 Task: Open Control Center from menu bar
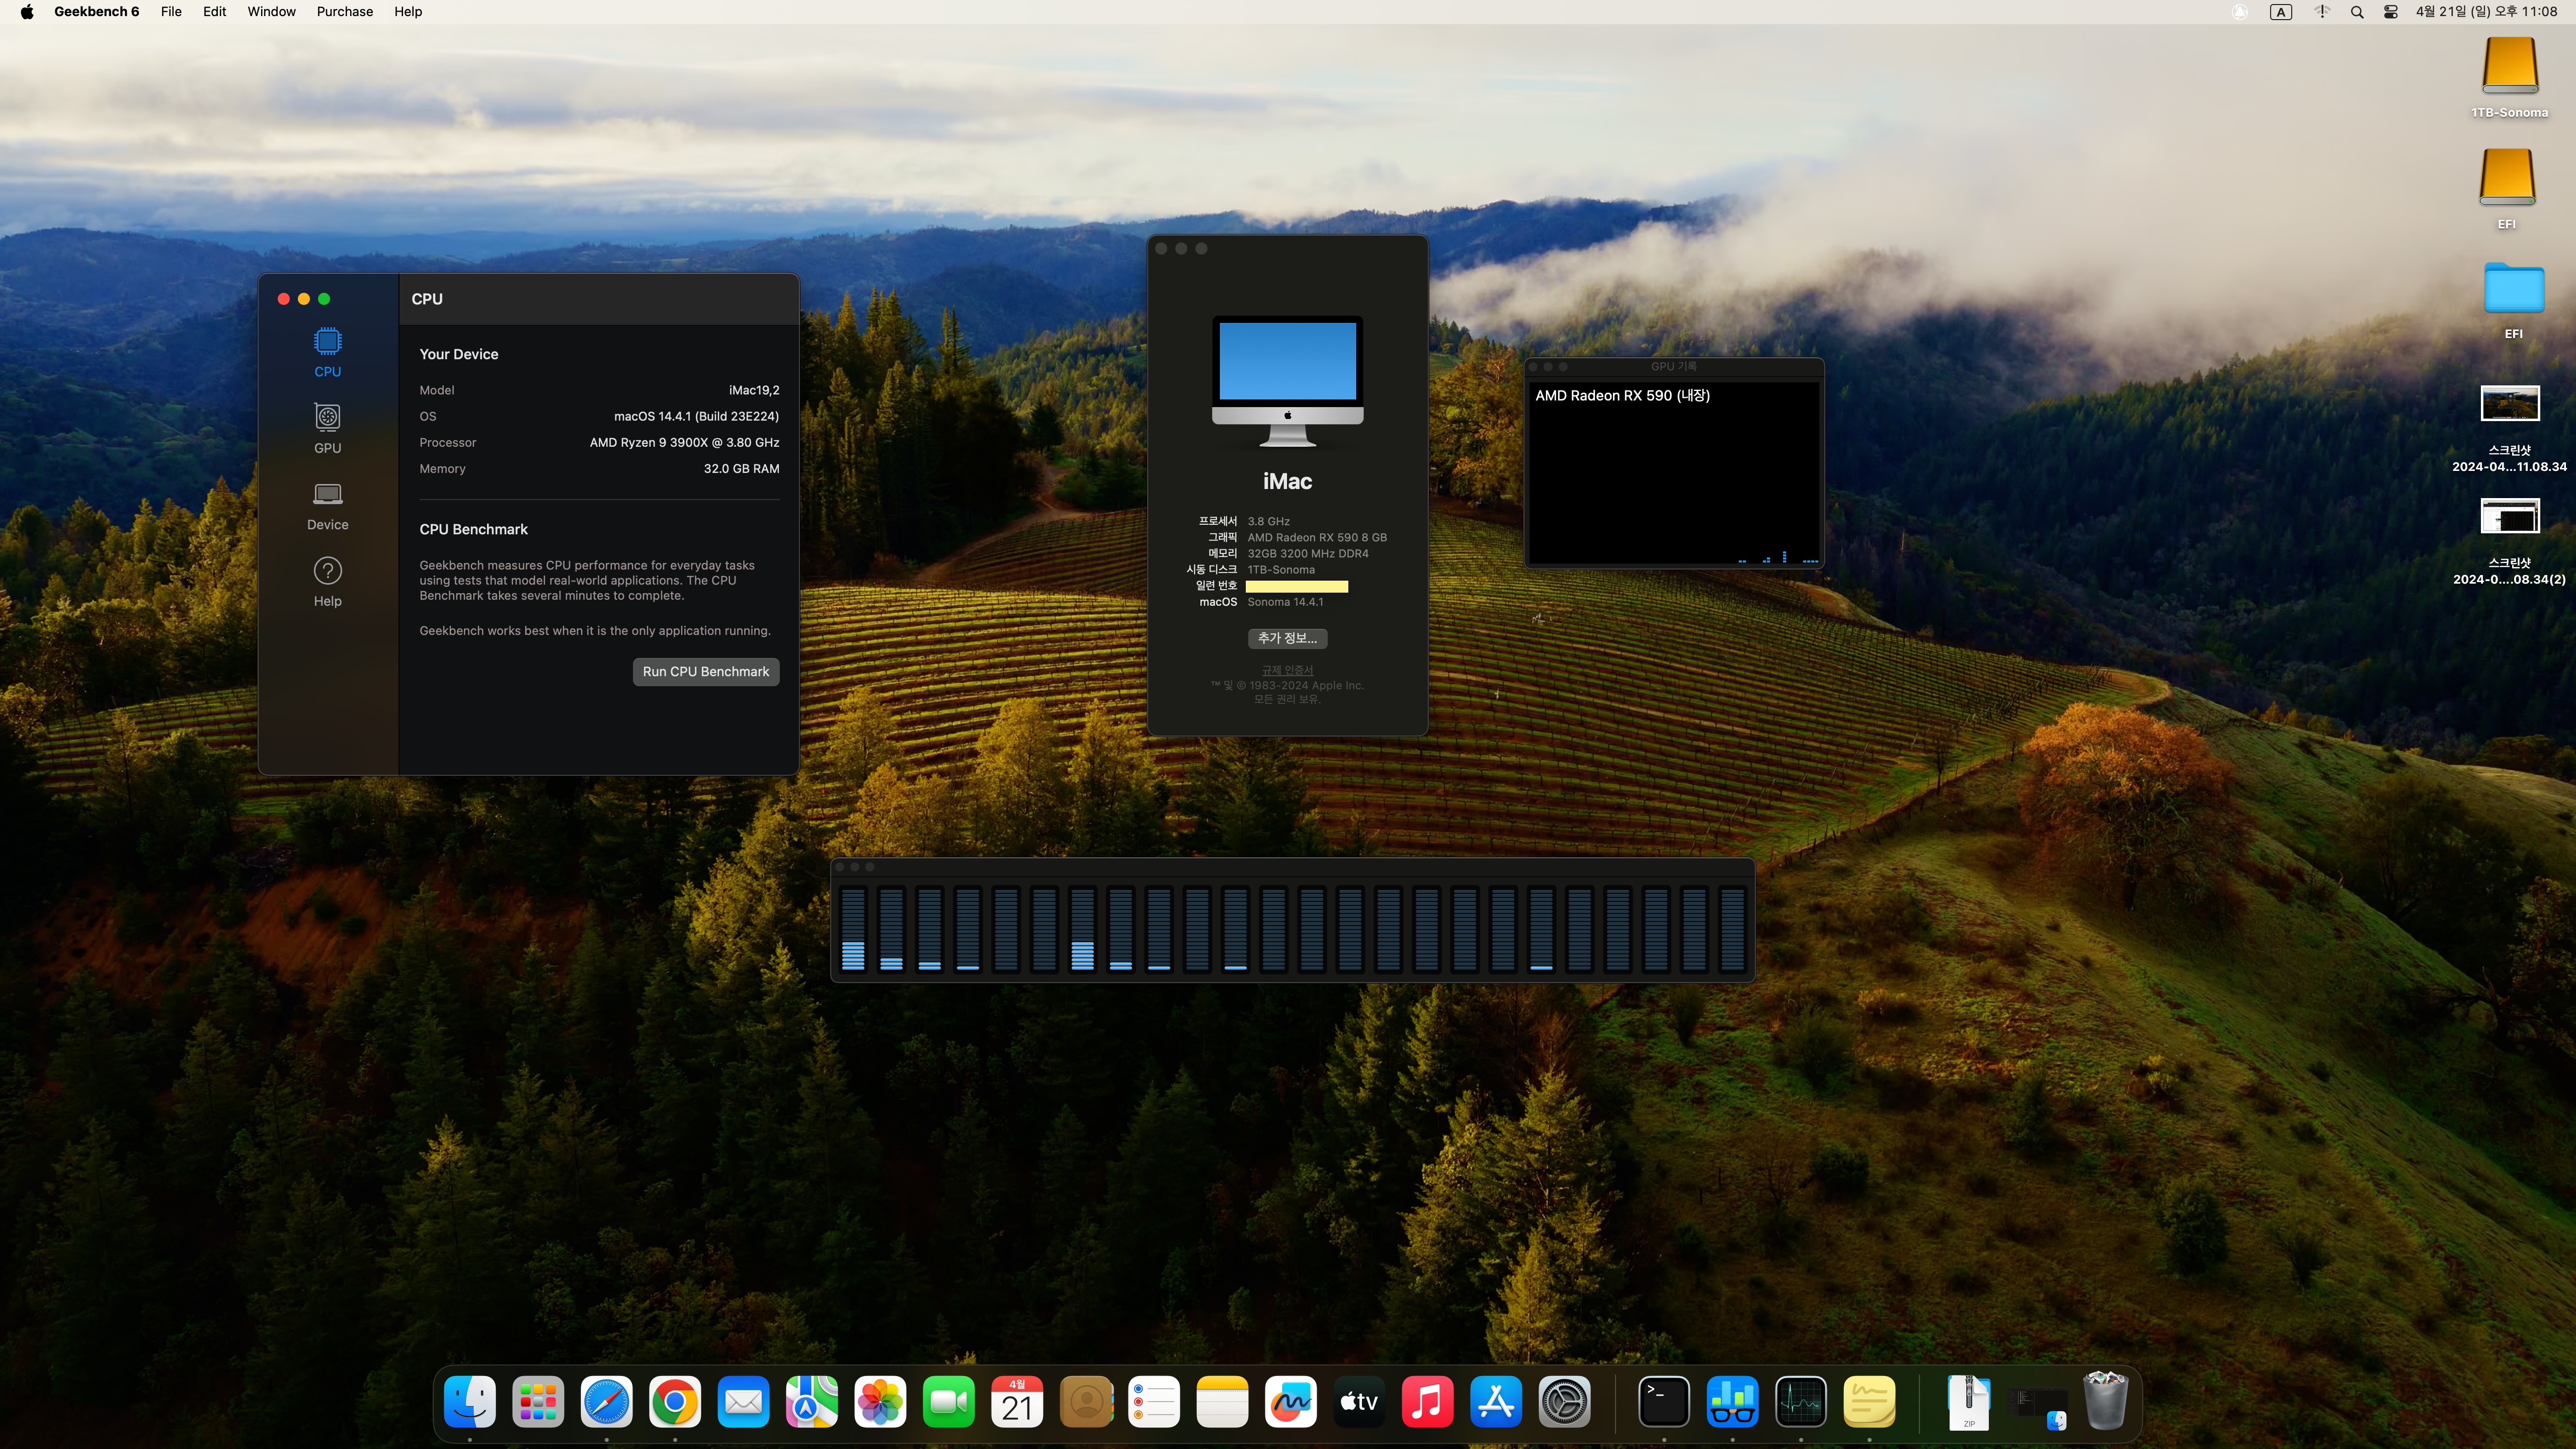click(x=2391, y=12)
